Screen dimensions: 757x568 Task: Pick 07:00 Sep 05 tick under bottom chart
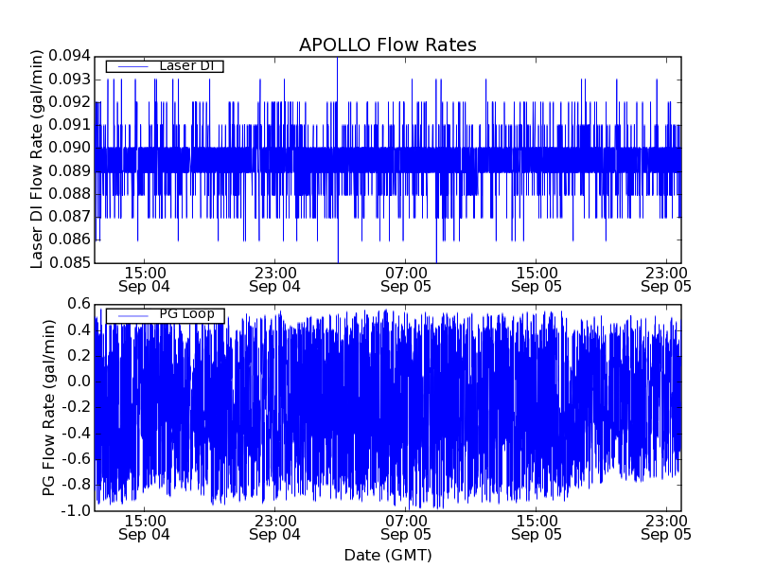coord(405,526)
